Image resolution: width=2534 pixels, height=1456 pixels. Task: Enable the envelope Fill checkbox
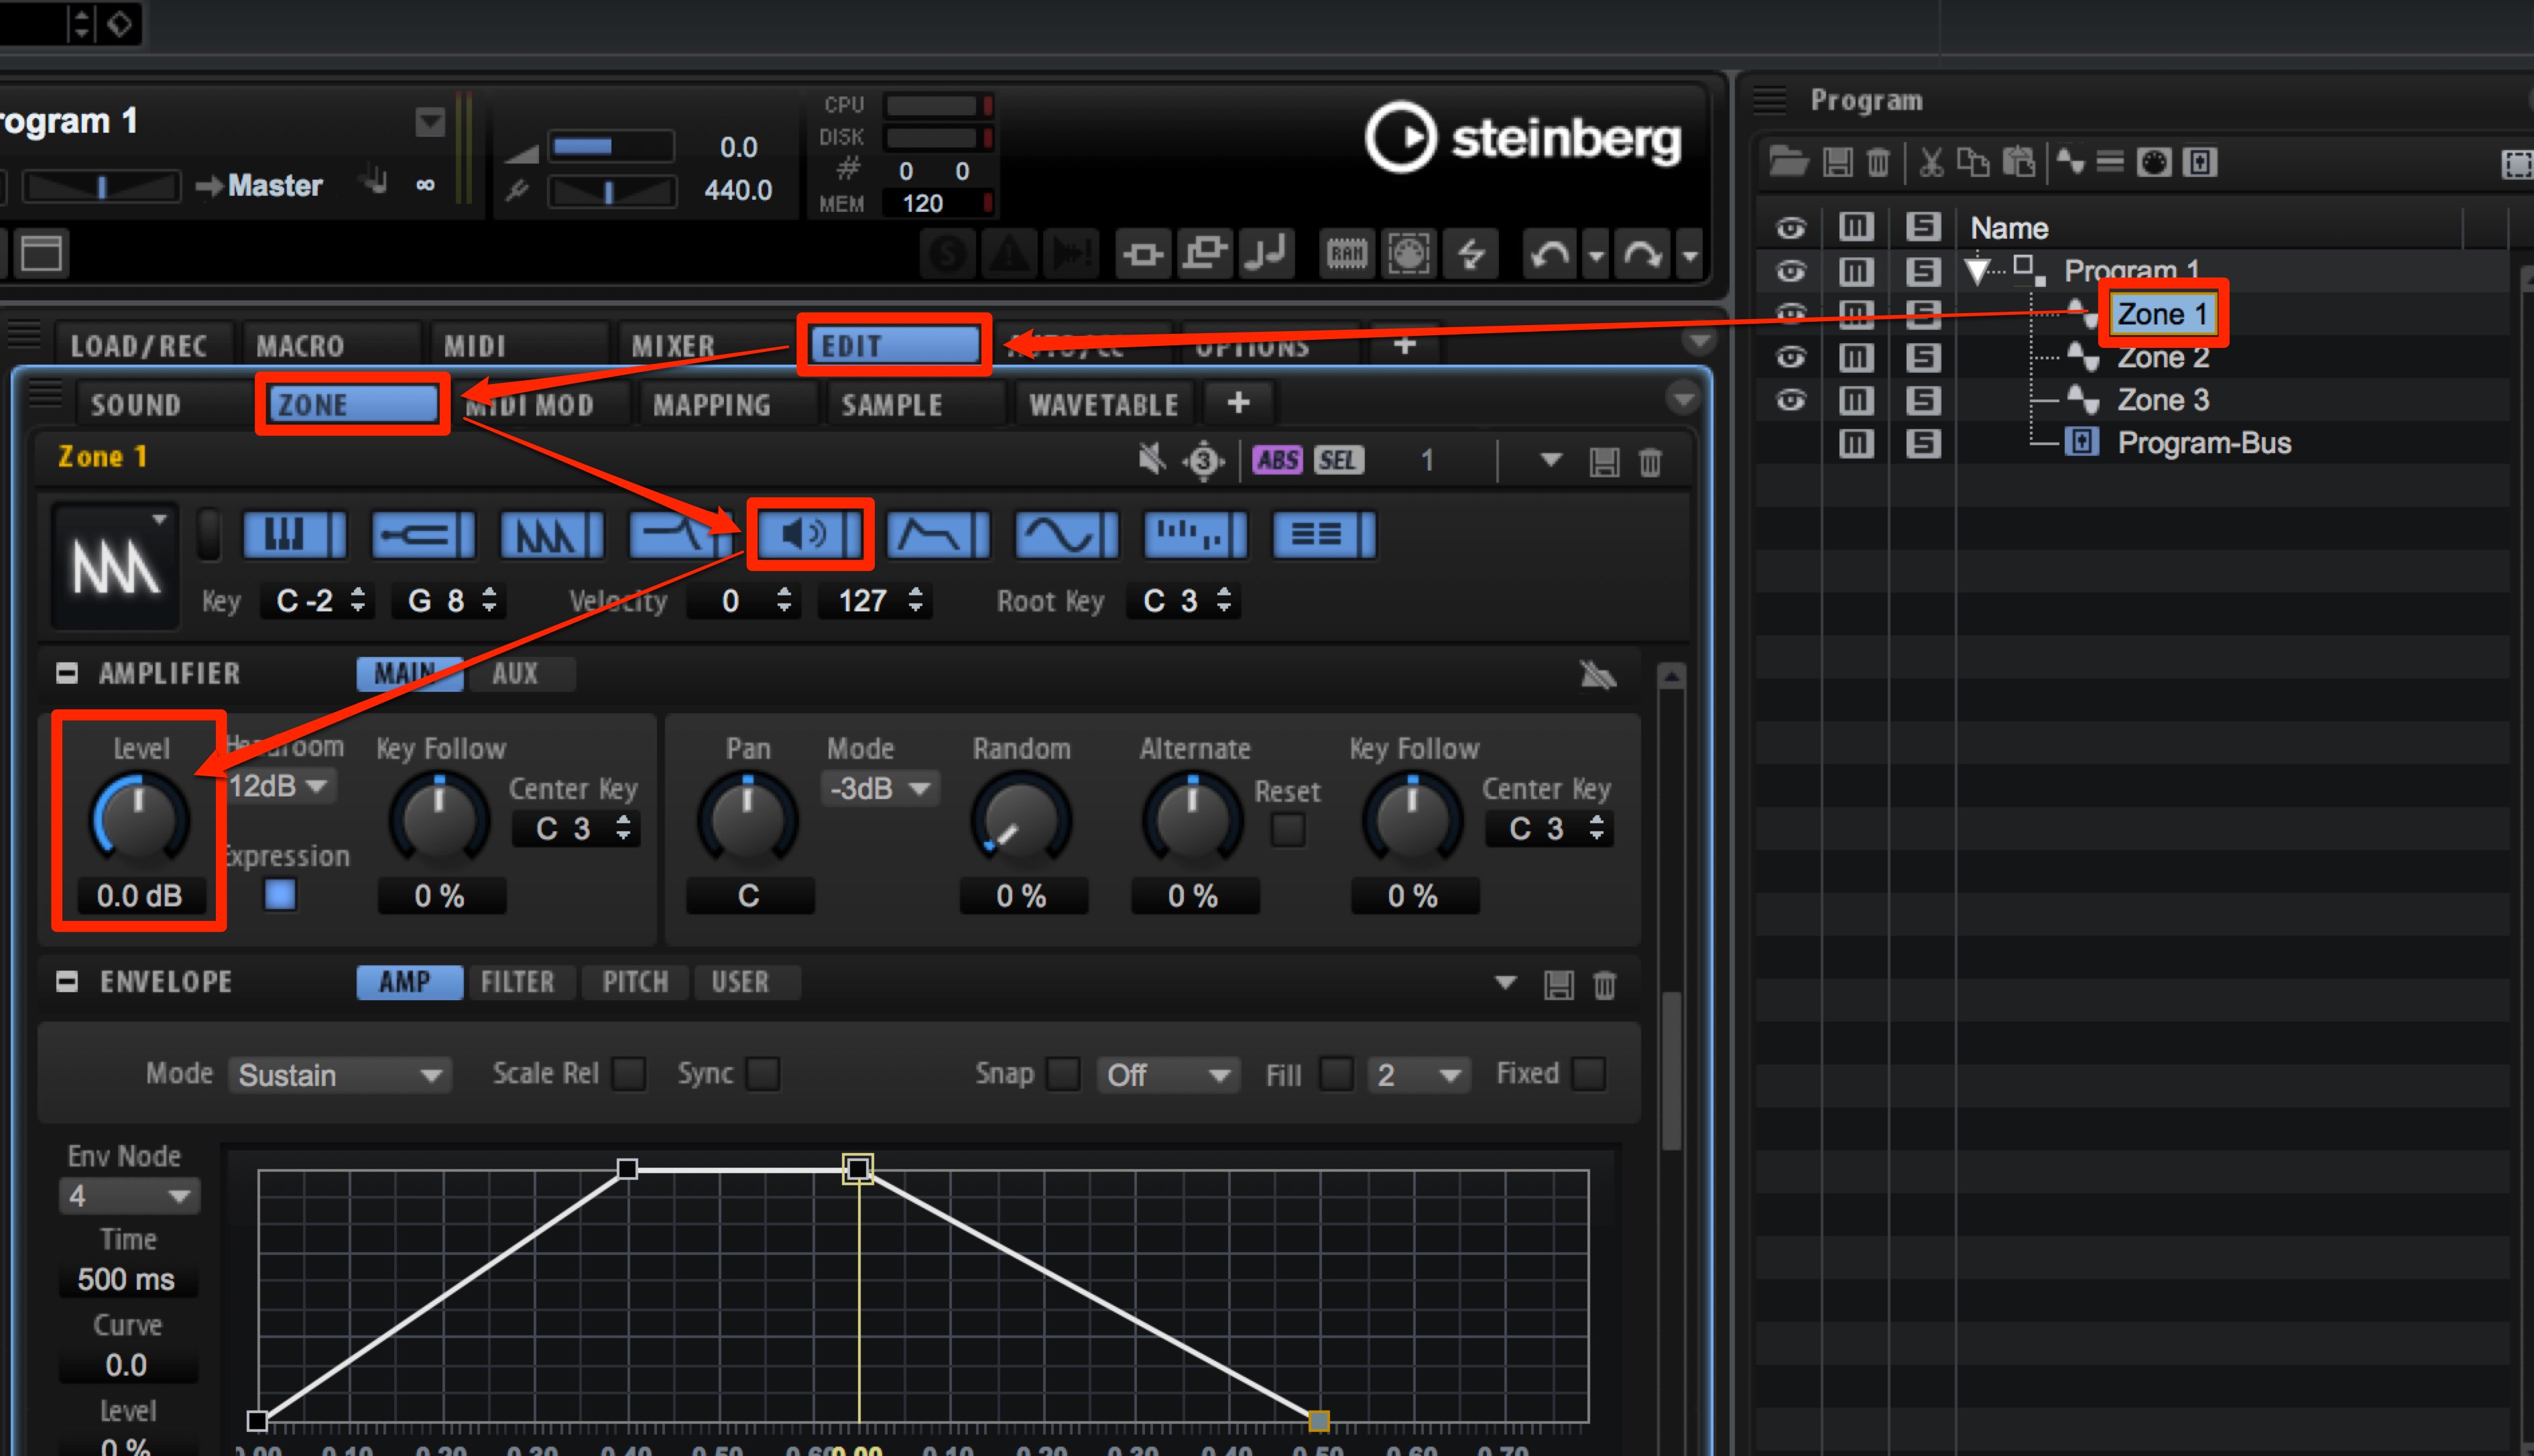(1336, 1074)
